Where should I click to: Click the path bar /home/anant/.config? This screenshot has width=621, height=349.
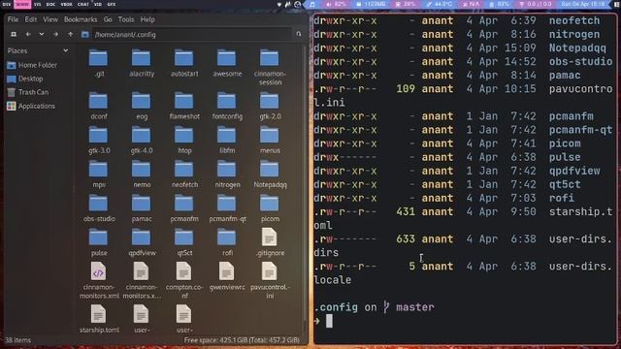pos(191,35)
